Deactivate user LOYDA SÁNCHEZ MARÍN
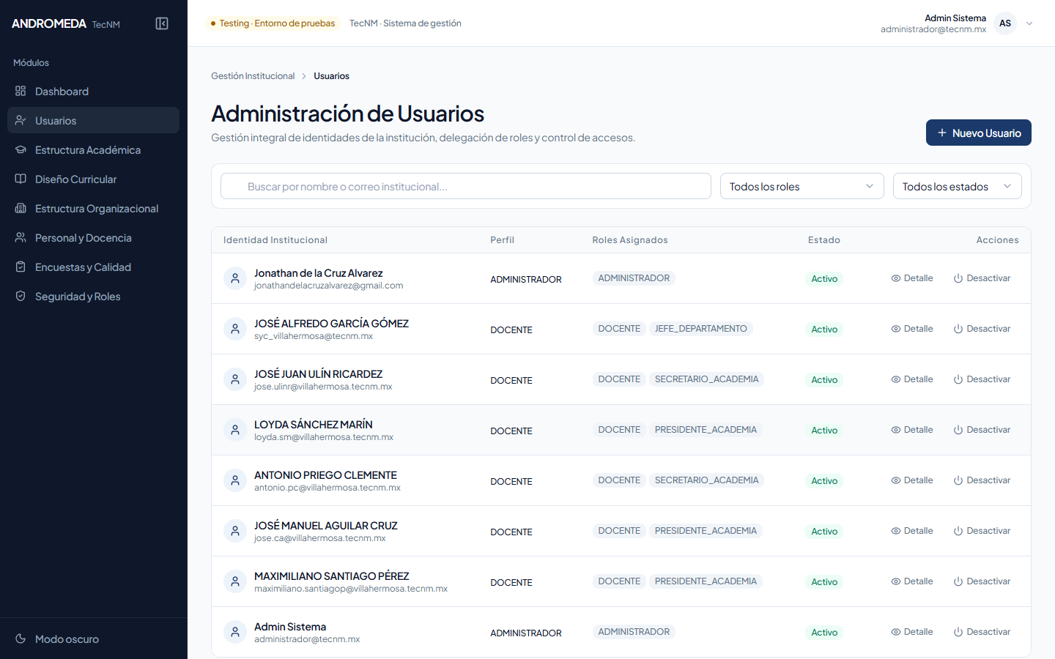 [x=982, y=430]
